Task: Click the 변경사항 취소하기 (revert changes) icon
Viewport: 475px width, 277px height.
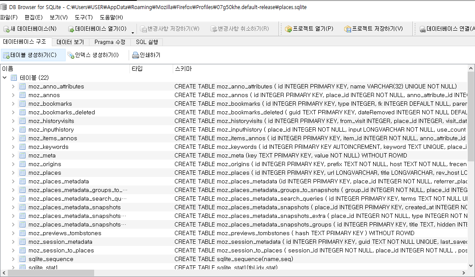Action: click(x=214, y=29)
